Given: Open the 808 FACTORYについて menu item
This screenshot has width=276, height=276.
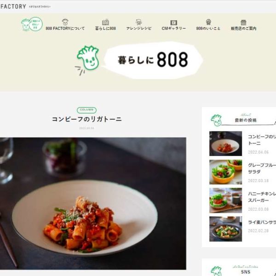Looking at the screenshot, I should point(65,29).
